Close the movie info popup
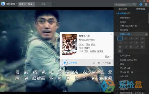 [x=111, y=34]
